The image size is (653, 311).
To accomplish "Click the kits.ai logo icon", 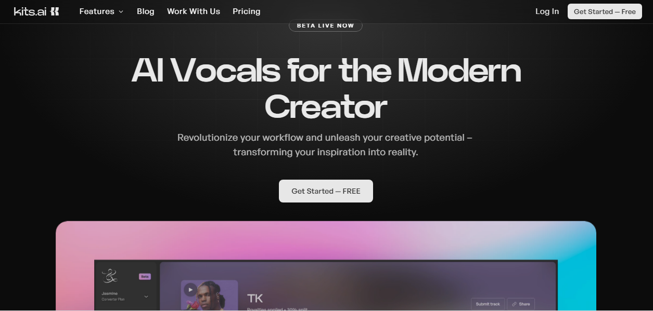I will [x=55, y=11].
